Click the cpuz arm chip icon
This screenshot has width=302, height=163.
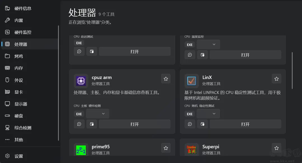81,81
